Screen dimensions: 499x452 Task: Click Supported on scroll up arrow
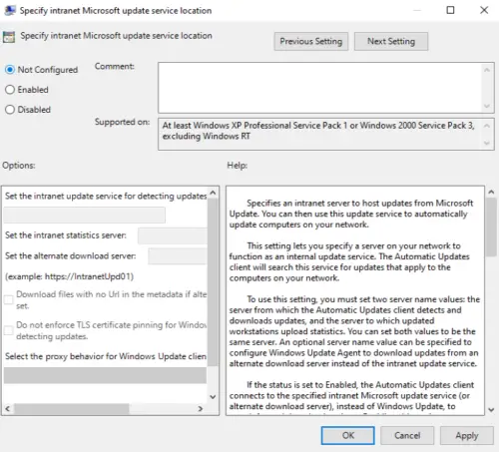(487, 126)
